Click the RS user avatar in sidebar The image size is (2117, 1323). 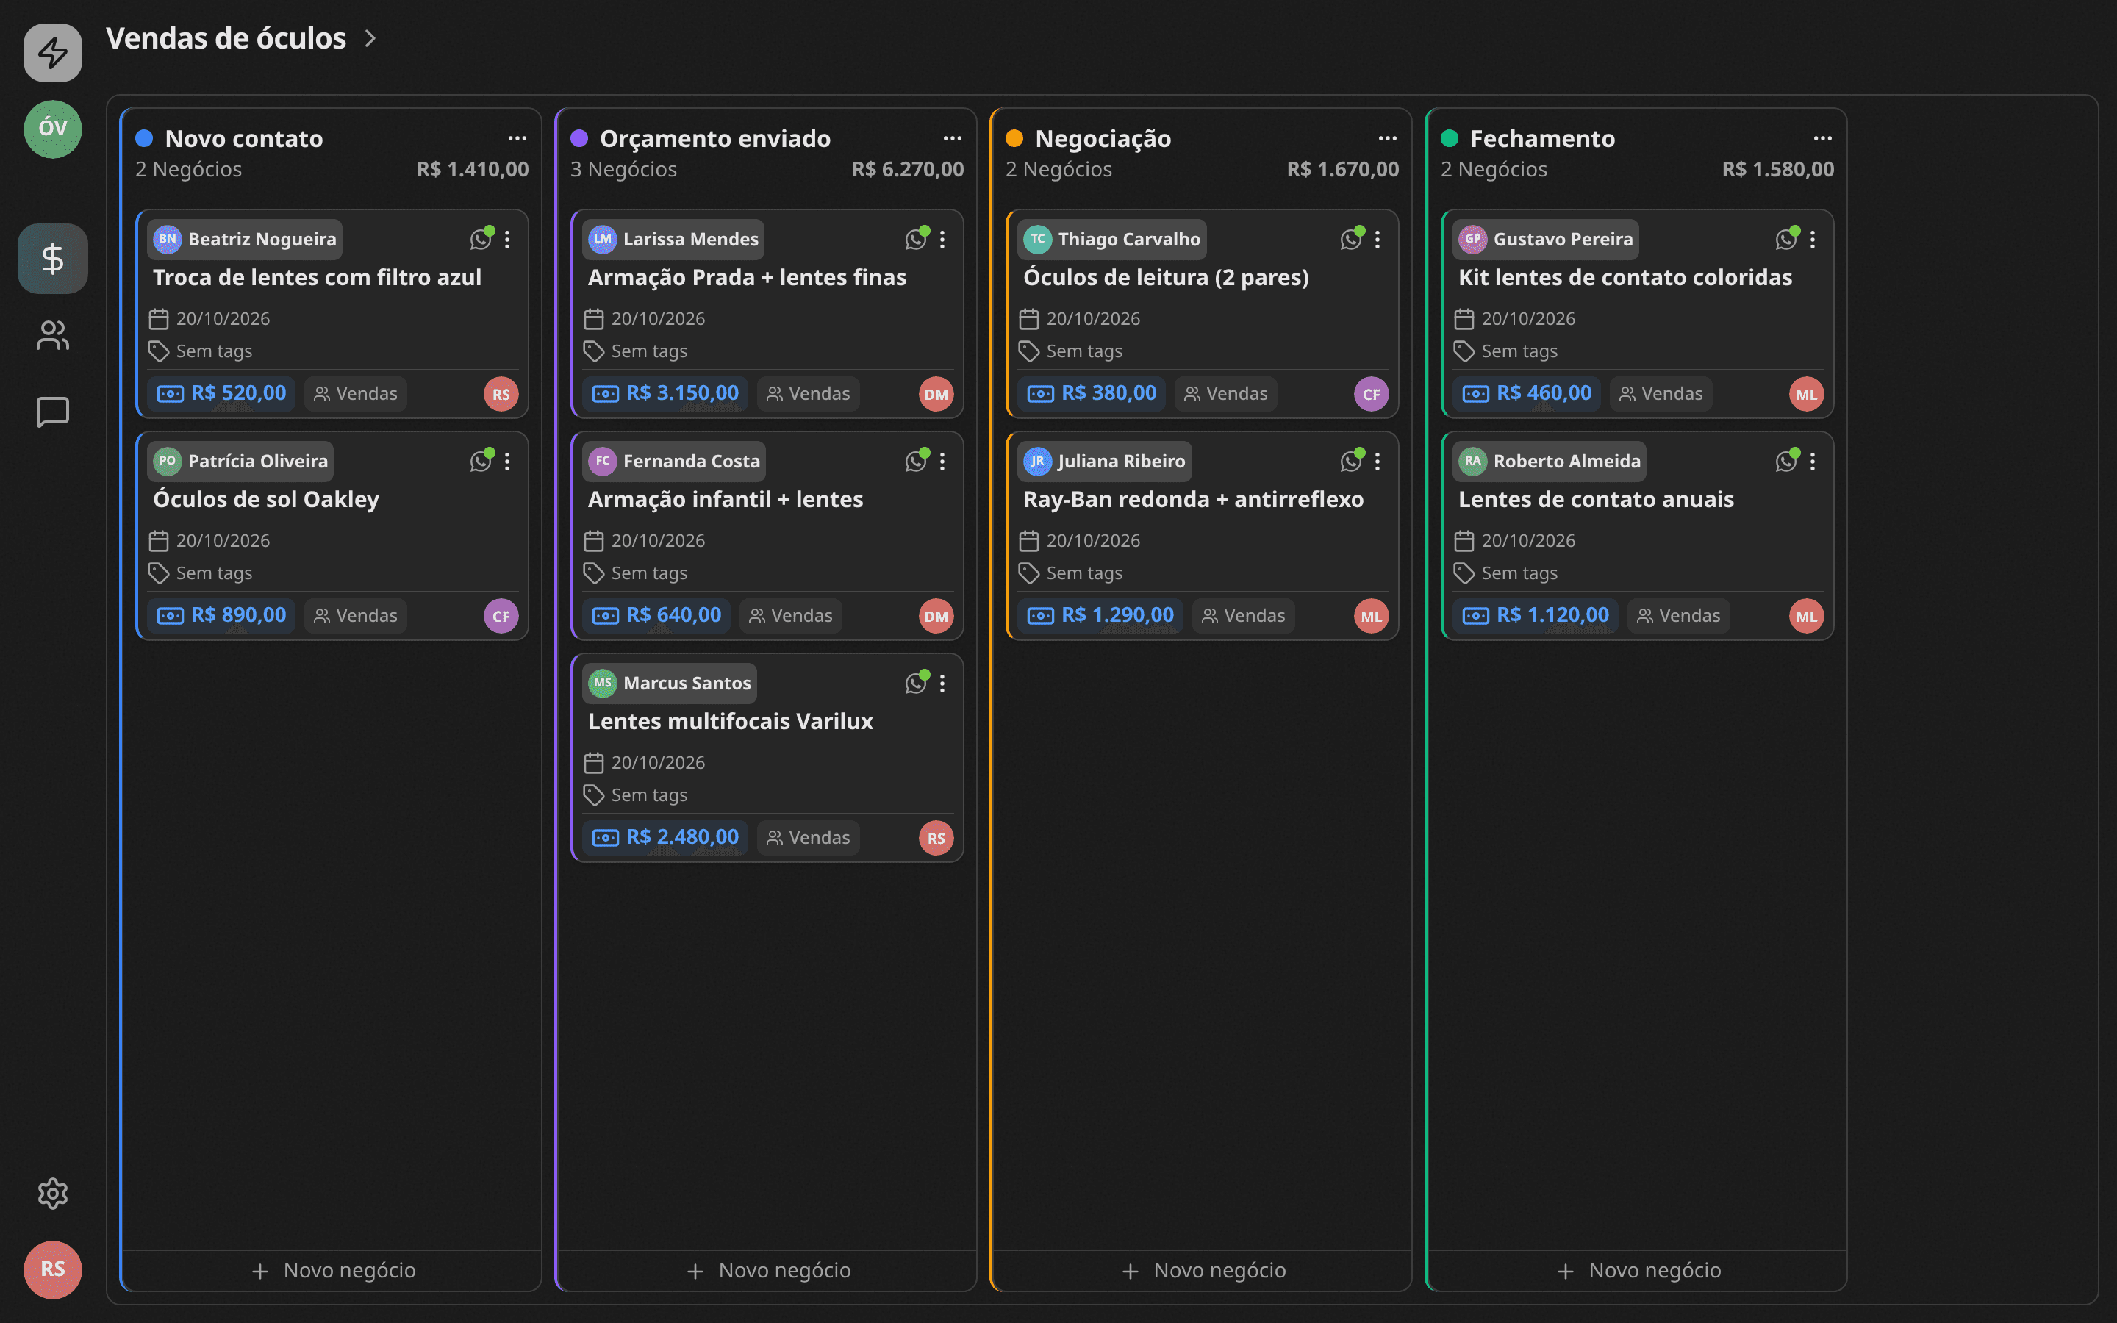52,1269
